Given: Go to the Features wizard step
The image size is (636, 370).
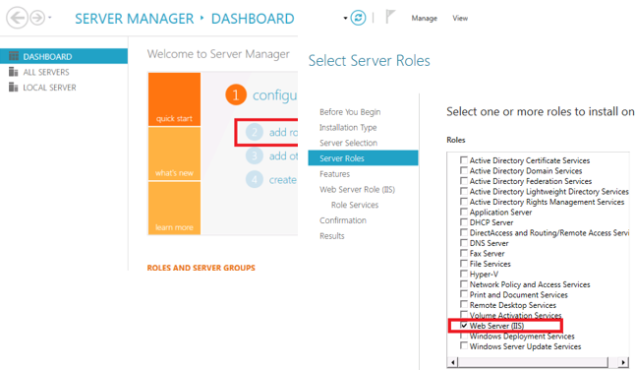Looking at the screenshot, I should (x=334, y=174).
